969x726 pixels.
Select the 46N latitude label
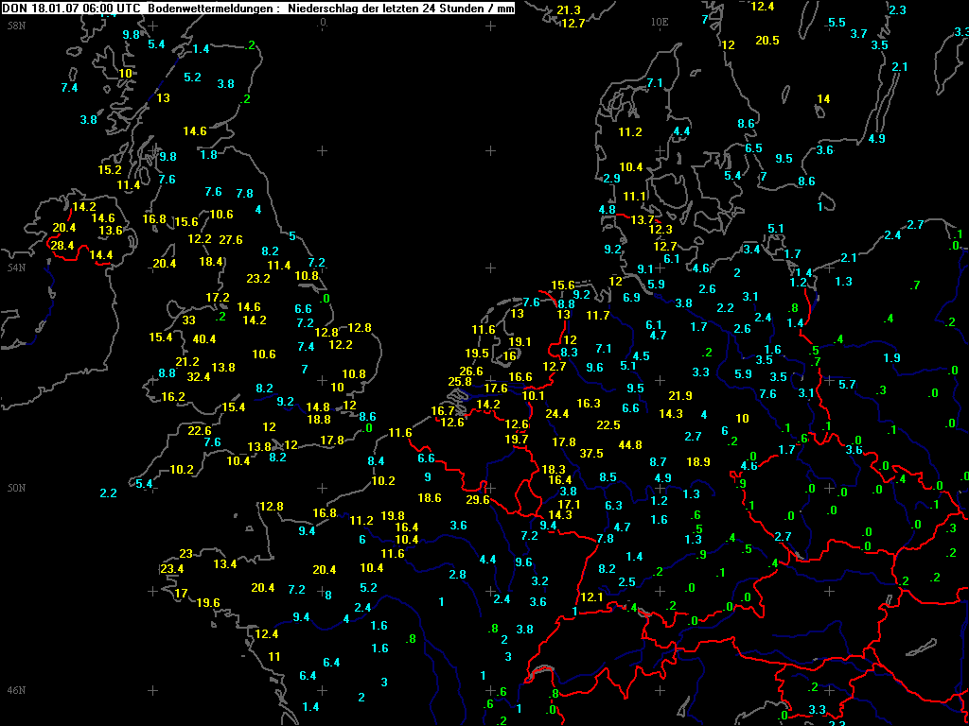16,689
